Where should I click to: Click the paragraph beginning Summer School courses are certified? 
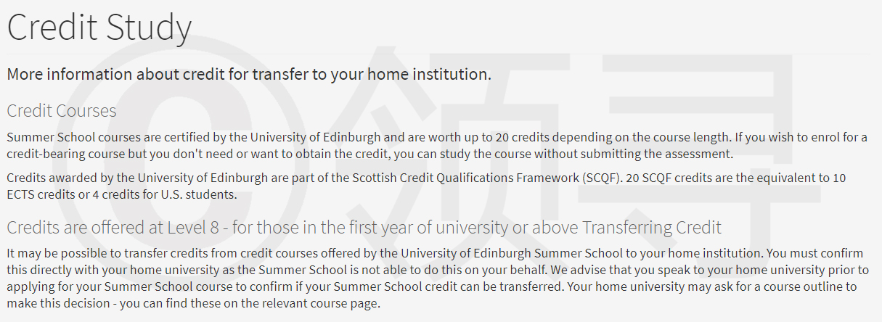coord(437,145)
